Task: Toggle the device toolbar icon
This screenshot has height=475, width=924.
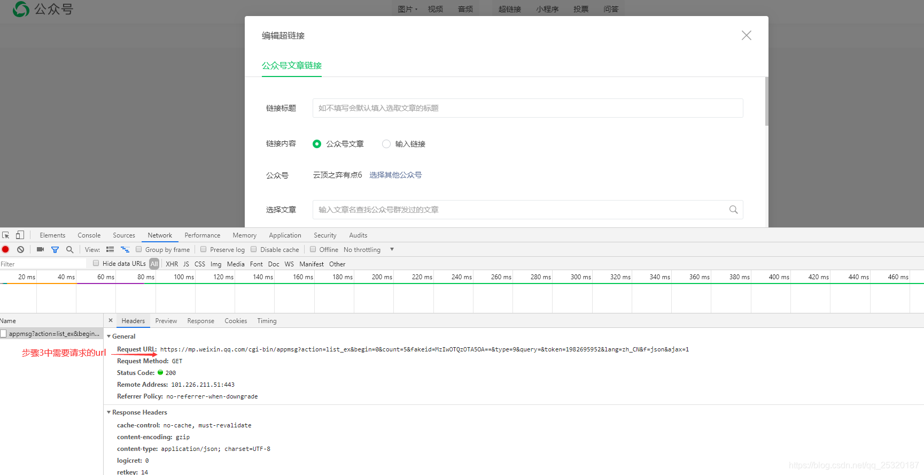Action: 20,235
